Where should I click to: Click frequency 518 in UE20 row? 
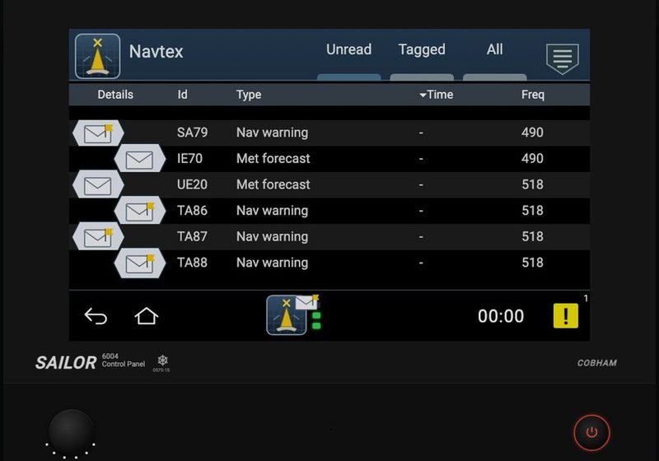532,184
